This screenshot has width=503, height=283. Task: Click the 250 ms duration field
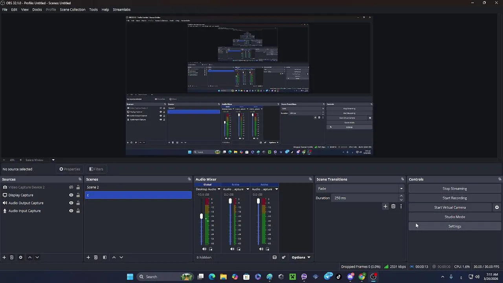tap(365, 198)
